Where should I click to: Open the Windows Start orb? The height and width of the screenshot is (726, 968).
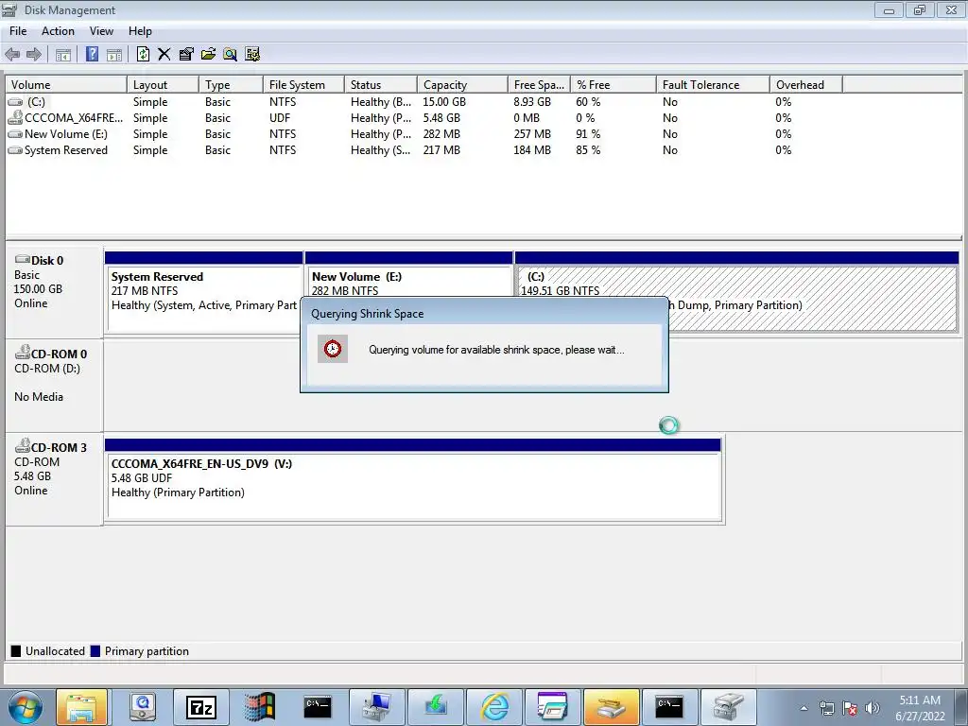coord(26,707)
